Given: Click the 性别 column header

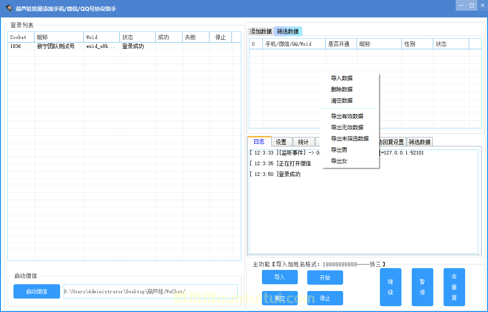Looking at the screenshot, I should click(417, 44).
